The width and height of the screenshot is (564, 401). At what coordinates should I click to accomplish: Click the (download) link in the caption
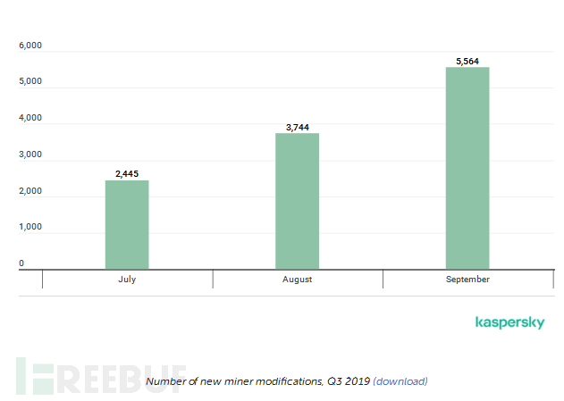coord(400,381)
